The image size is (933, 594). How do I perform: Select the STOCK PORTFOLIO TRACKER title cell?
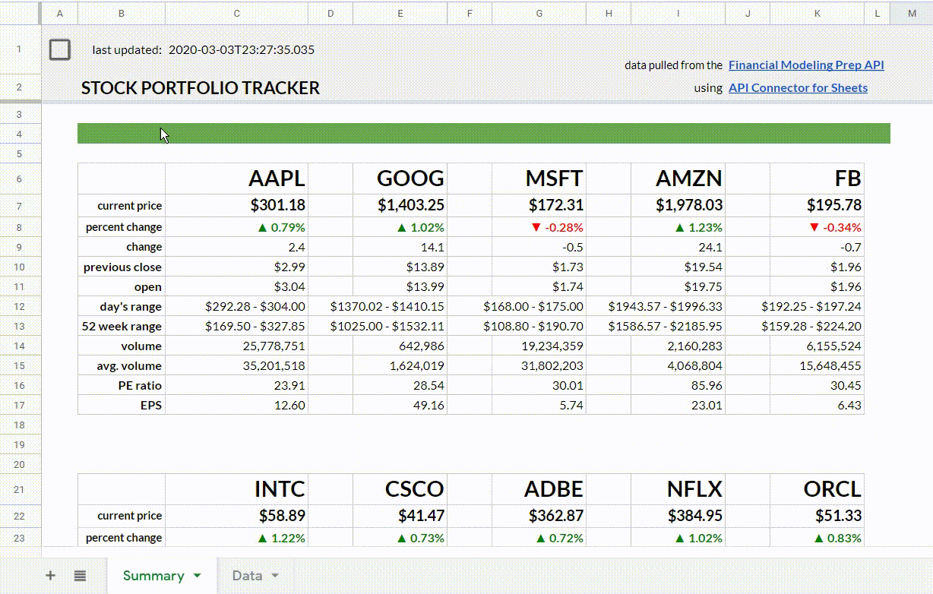(201, 88)
